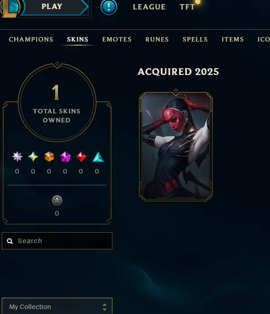Click the League of Legends logo icon
Viewport: 270px width, 314px height.
10,8
